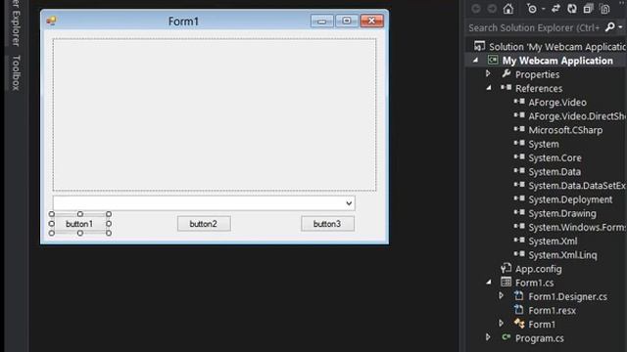Click the Form1 designer minimize button
The height and width of the screenshot is (352, 627).
(x=322, y=21)
